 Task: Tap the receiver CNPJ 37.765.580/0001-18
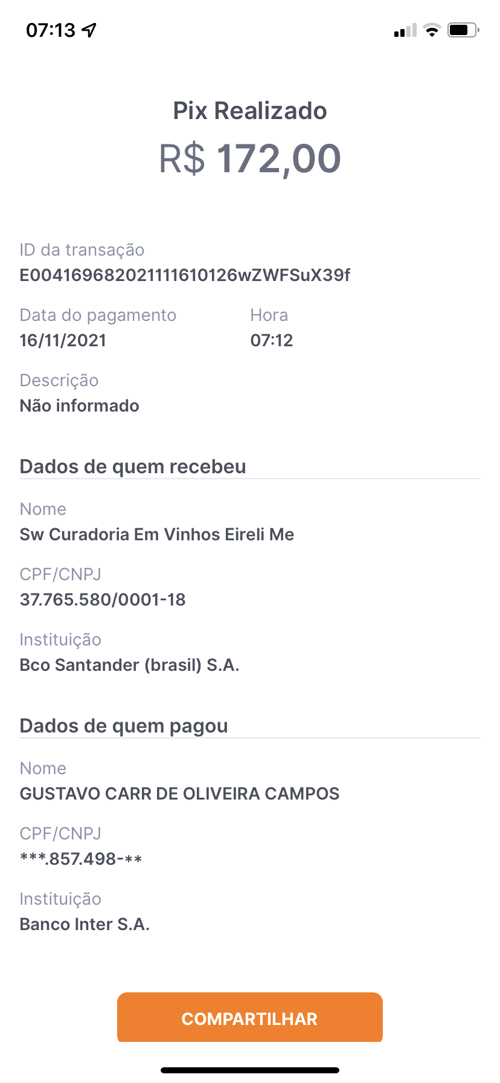[103, 600]
